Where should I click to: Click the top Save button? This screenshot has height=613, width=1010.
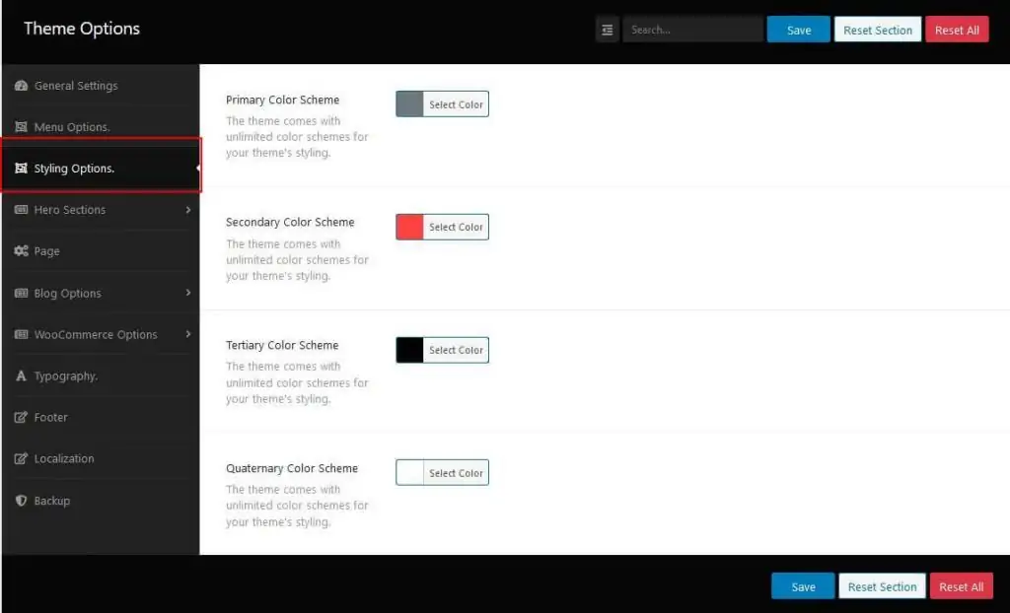[798, 30]
